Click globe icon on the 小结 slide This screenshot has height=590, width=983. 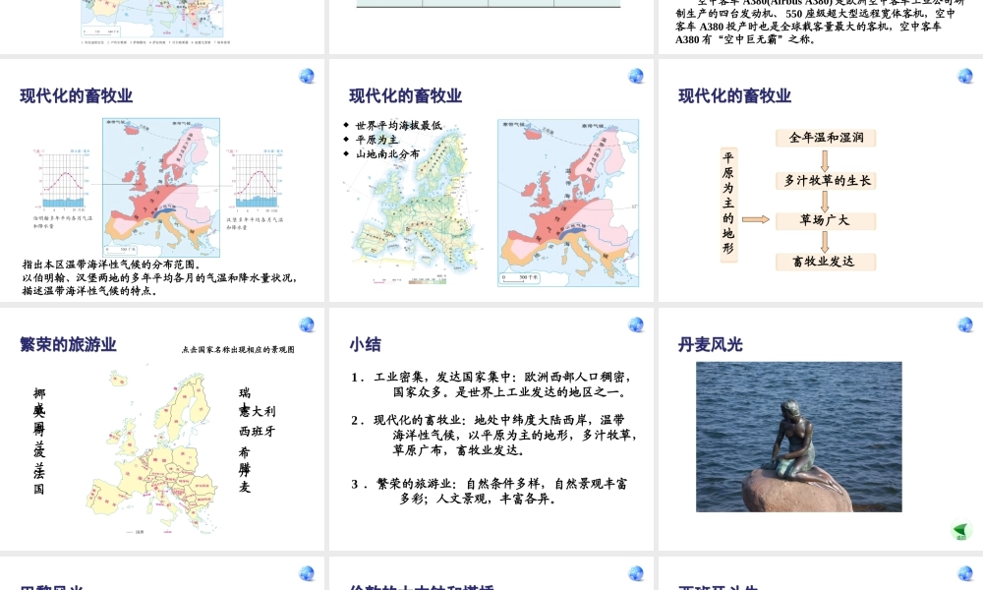click(x=636, y=324)
